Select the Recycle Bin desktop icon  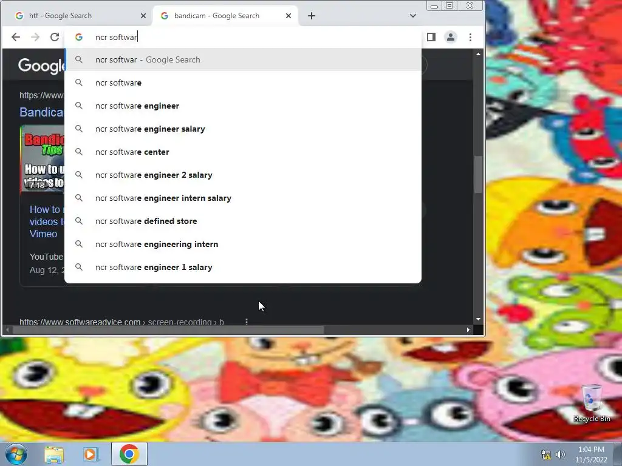(x=592, y=404)
